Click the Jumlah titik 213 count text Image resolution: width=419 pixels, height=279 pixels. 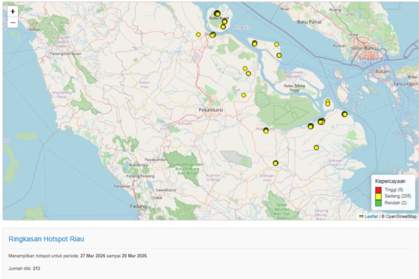[x=24, y=269]
